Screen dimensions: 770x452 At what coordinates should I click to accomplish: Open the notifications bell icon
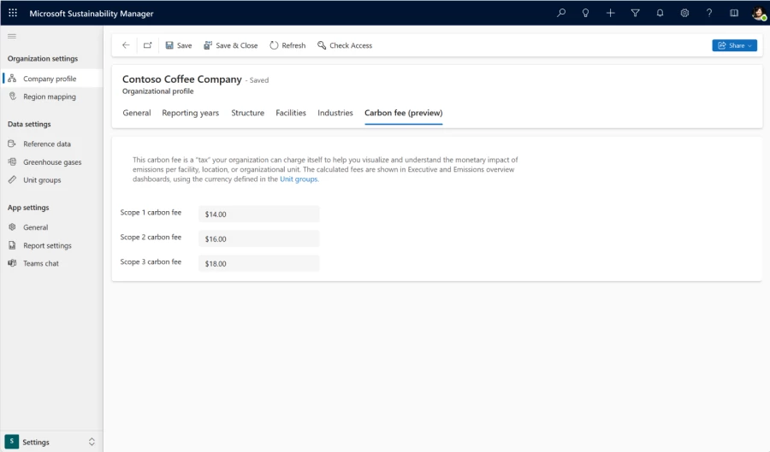pos(660,13)
